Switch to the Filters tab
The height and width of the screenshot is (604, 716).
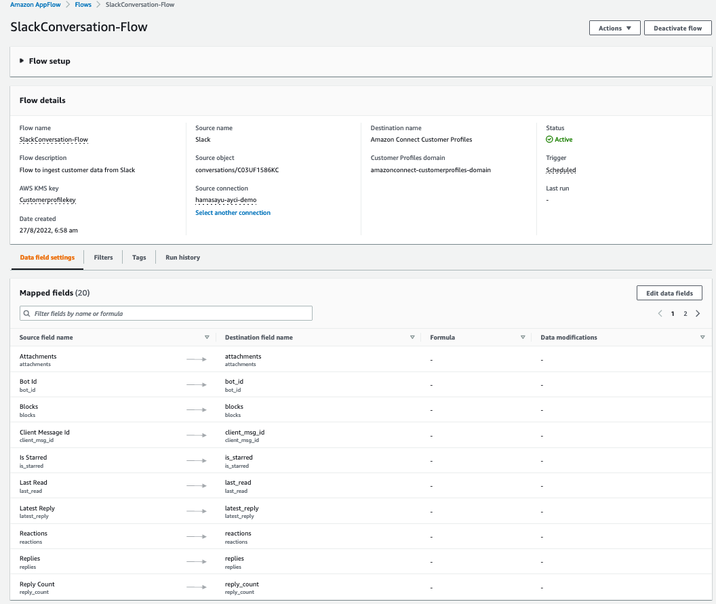(x=103, y=258)
